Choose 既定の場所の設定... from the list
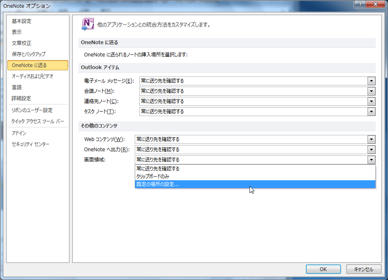The height and width of the screenshot is (280, 388). click(x=255, y=184)
